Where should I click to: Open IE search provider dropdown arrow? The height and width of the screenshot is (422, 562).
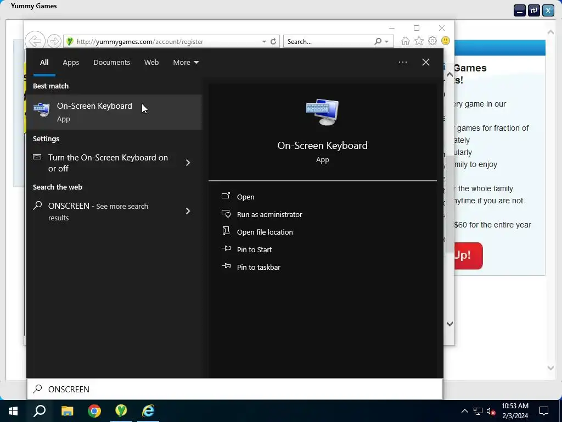[x=387, y=42]
